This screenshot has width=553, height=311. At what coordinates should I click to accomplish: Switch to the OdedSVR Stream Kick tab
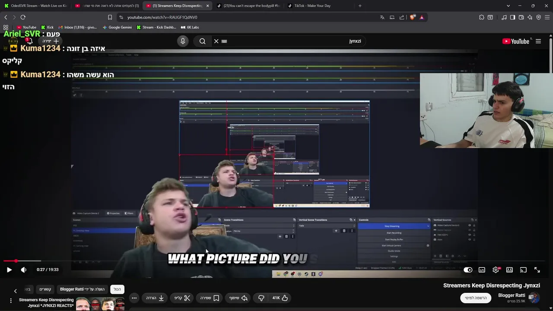[35, 6]
